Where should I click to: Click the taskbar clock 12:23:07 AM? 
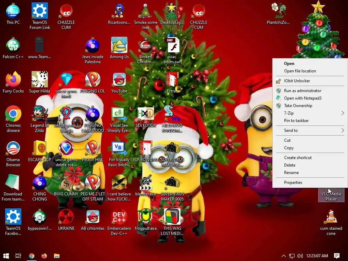point(317,256)
